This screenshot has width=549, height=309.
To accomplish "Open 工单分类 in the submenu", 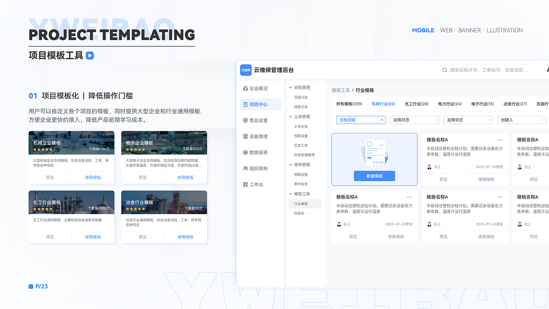I will pos(301,127).
